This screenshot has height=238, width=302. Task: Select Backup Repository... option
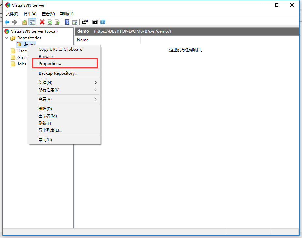coord(64,73)
